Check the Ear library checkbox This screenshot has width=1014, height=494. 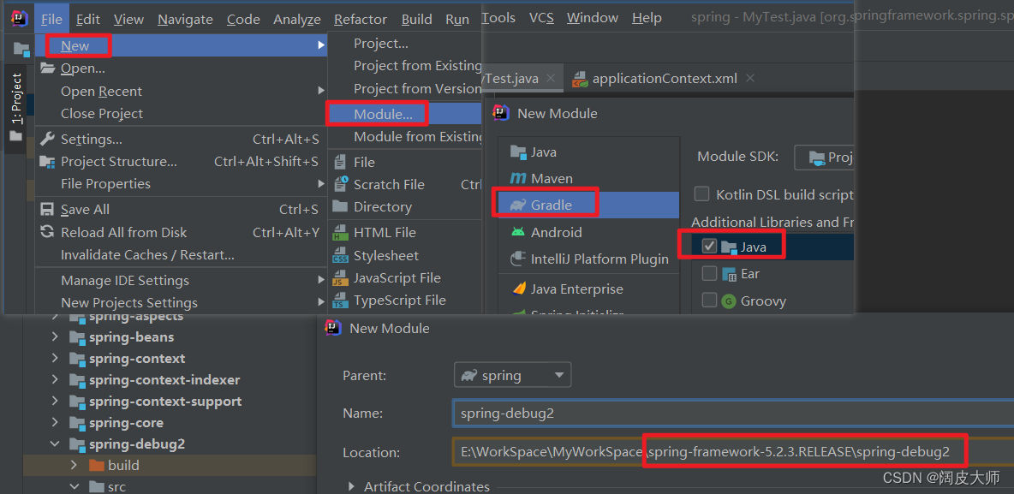pos(709,273)
